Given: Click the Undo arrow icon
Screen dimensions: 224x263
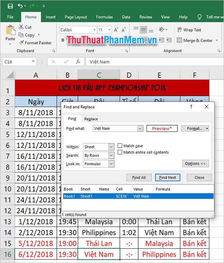Looking at the screenshot, I should point(20,6).
